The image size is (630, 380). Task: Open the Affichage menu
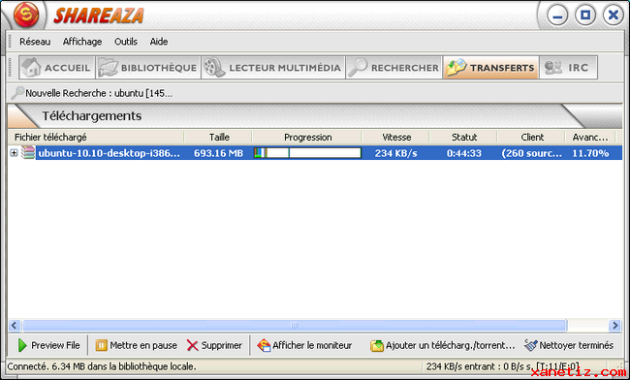(x=82, y=42)
